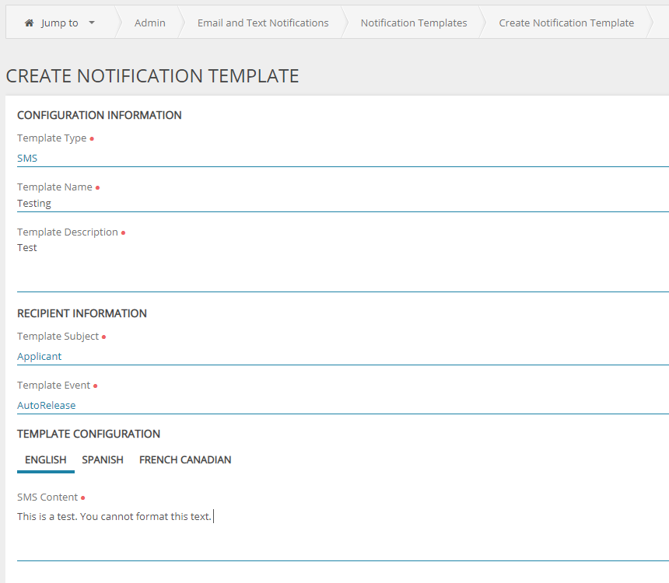Viewport: 669px width, 583px height.
Task: Click the AutoRelease value under Template Event
Action: 47,405
